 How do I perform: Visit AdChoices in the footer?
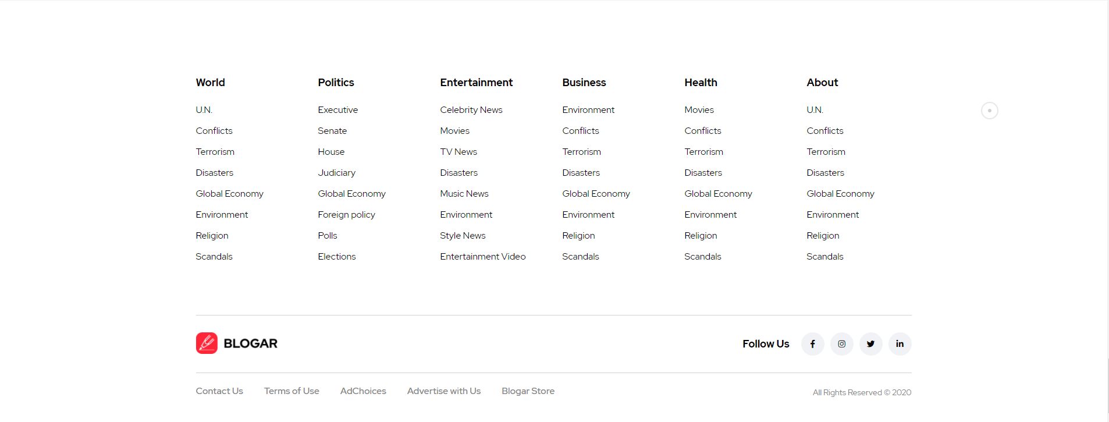click(x=363, y=391)
